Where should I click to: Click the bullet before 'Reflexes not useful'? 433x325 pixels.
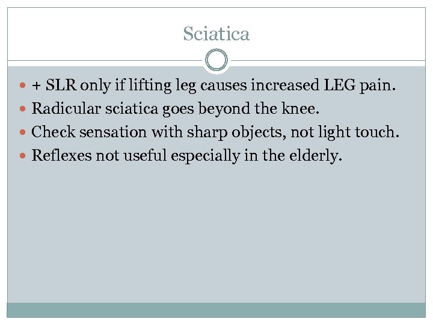pos(23,156)
